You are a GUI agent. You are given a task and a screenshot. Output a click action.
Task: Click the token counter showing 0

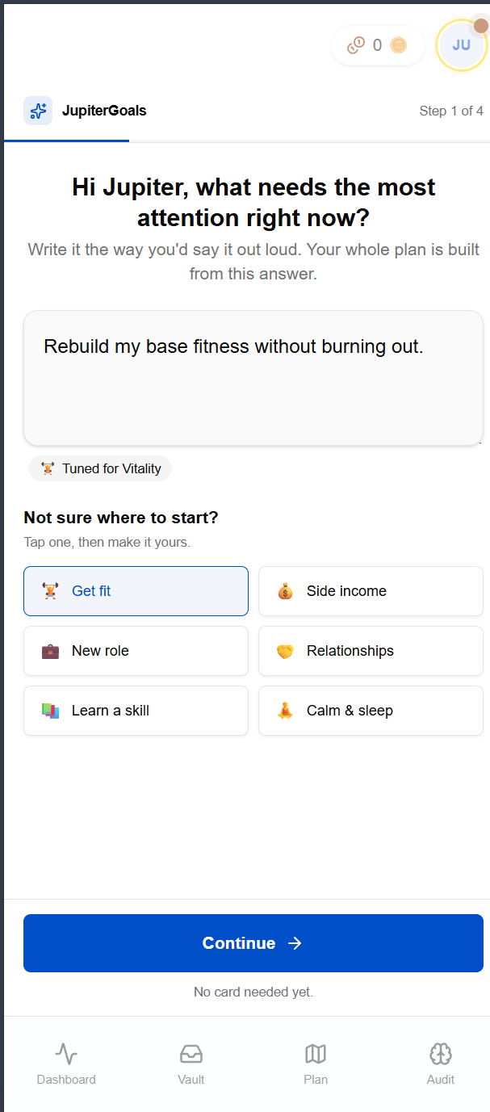click(x=378, y=45)
